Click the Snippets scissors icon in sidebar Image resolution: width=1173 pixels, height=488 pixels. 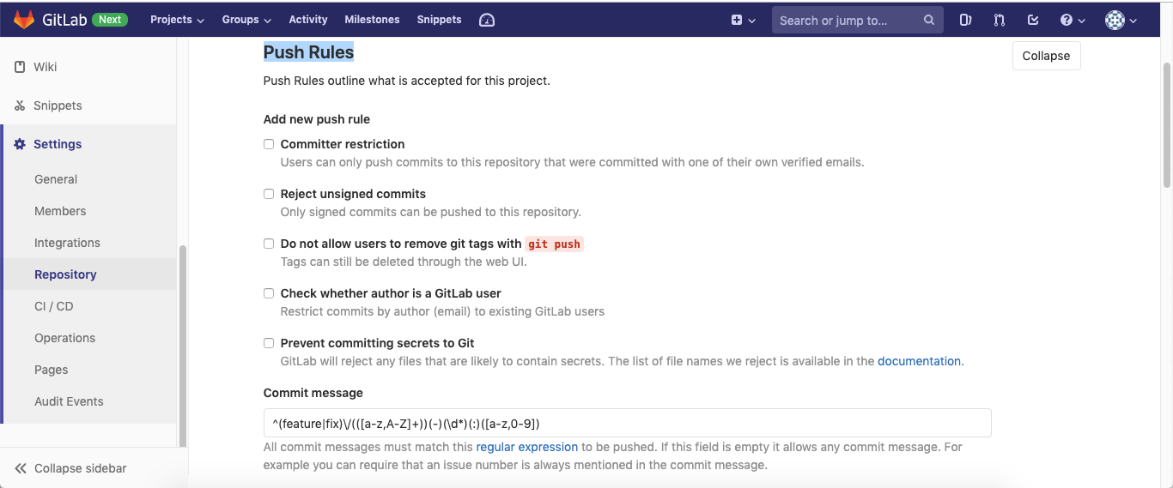pyautogui.click(x=20, y=105)
